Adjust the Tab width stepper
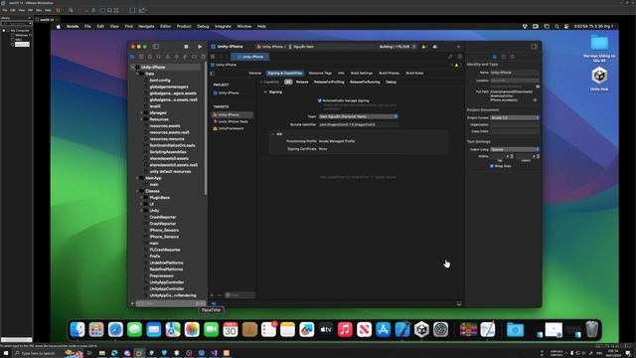 point(512,156)
